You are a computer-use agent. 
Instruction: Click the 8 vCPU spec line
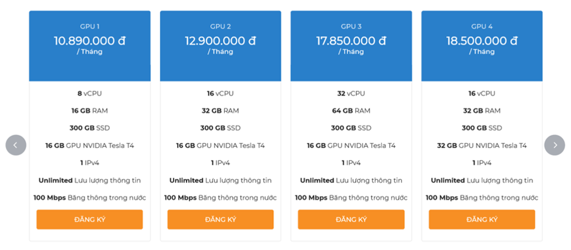point(90,93)
